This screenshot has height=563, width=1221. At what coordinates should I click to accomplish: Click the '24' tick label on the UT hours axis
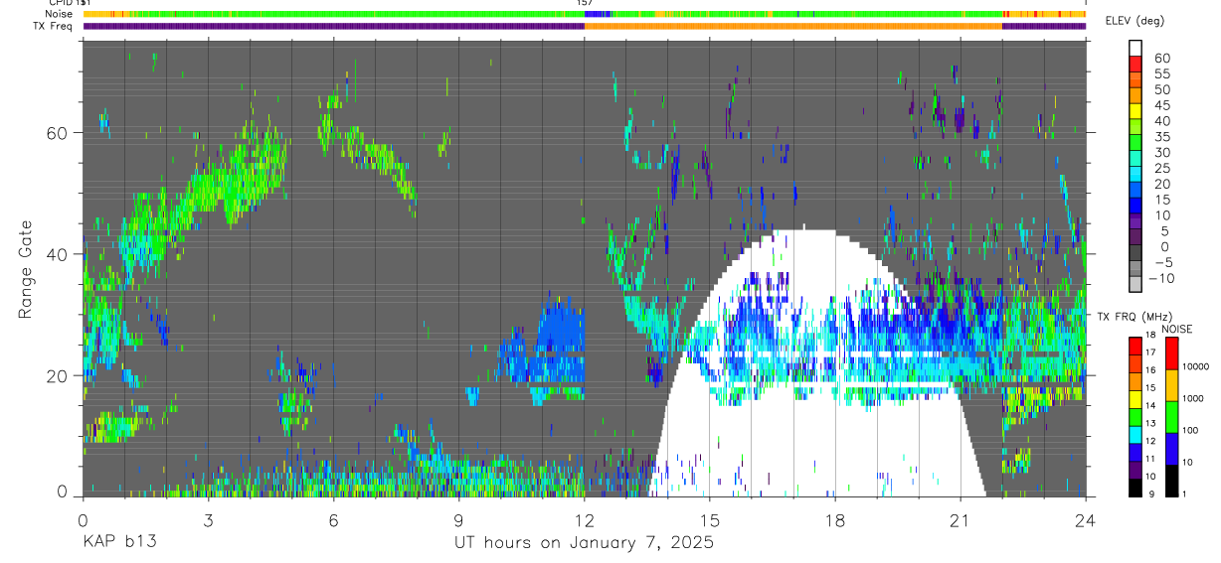pyautogui.click(x=1086, y=520)
